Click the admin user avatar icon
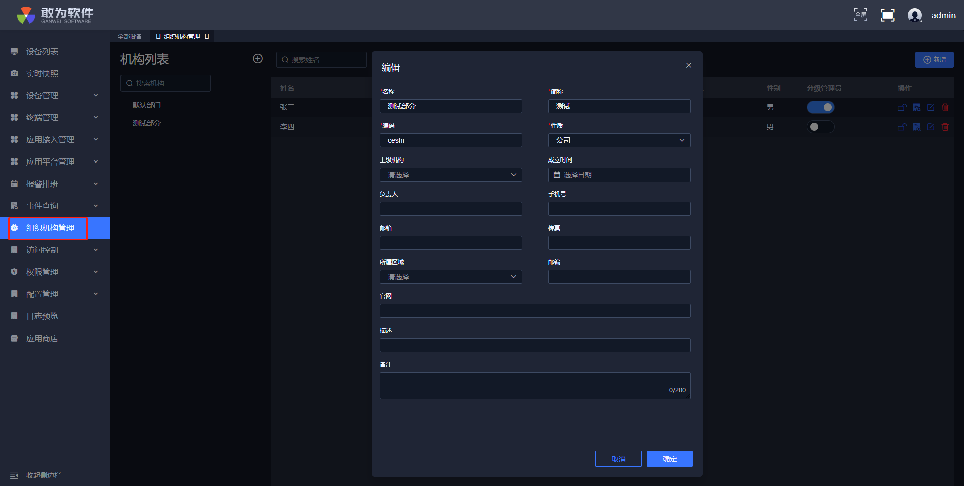 coord(915,15)
